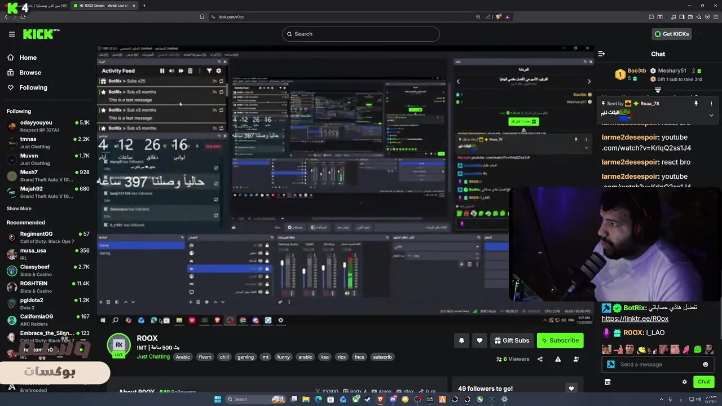Open the Kick hamburger menu
Viewport: 722px width, 406px height.
pos(12,34)
